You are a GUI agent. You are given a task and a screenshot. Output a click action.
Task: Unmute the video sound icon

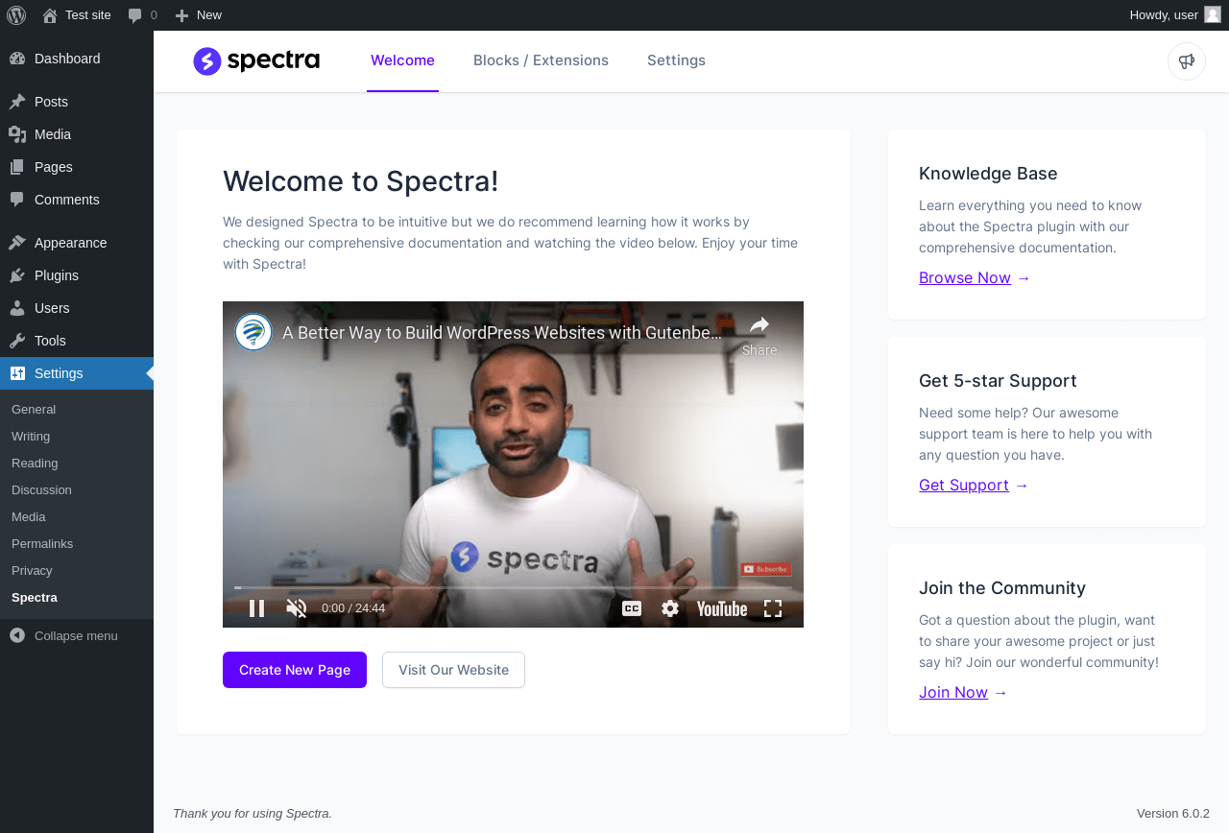(297, 608)
